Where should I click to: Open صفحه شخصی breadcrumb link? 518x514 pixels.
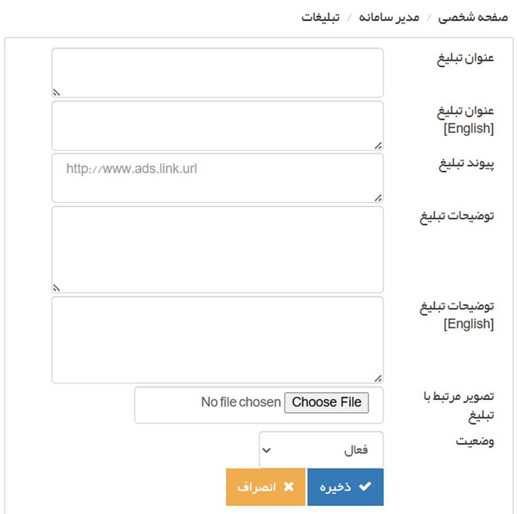point(473,17)
